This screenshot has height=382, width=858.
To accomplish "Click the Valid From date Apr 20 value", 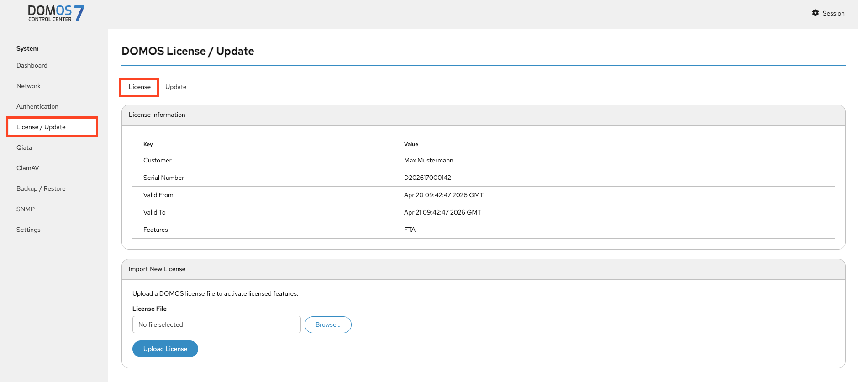I will 444,195.
